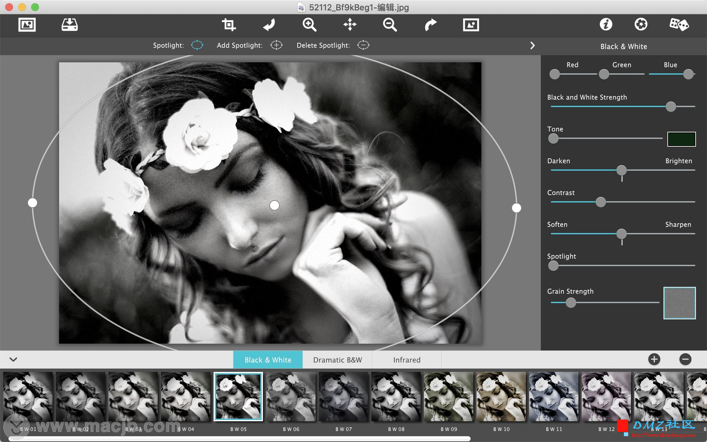Screen dimensions: 707x442
Task: Select the B W 07 preset thumbnail
Action: tap(343, 397)
